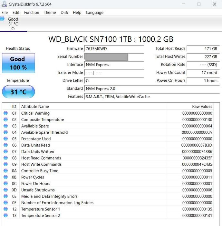Click the Power On Hours value 1 hours
Viewport: 222px width, 226px height.
(x=203, y=81)
